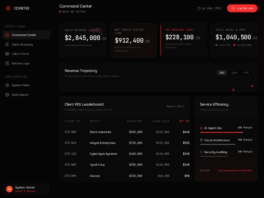
Task: Click the Cloud Architecture server icon
Action: click(x=201, y=140)
